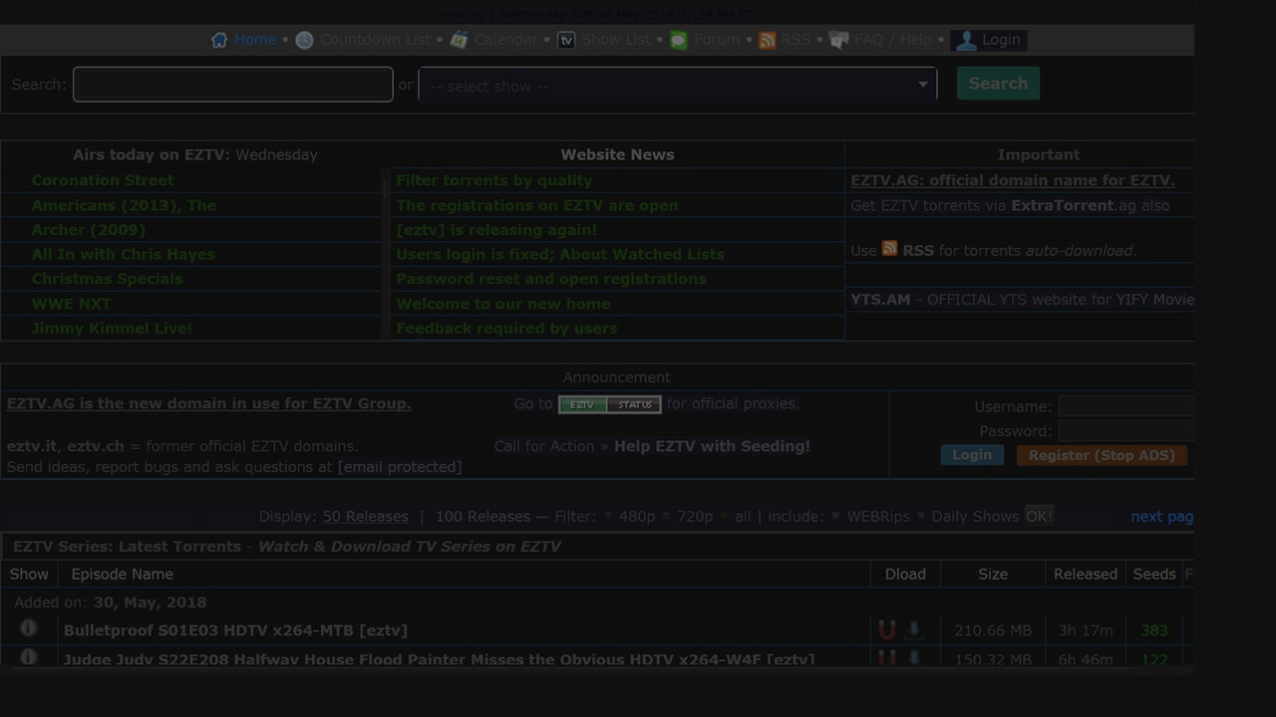This screenshot has width=1276, height=717.
Task: Open All In with Chris Hayes link
Action: [124, 254]
